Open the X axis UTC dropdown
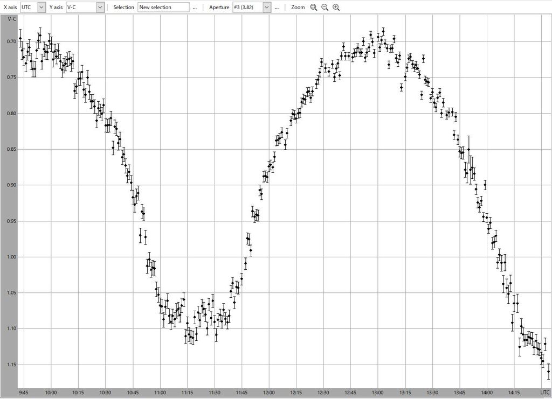The width and height of the screenshot is (552, 399). click(42, 8)
